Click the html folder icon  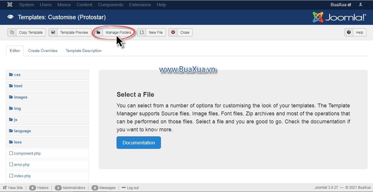pos(11,86)
